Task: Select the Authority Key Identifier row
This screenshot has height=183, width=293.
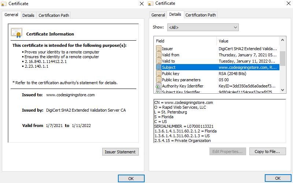Action: point(217,86)
